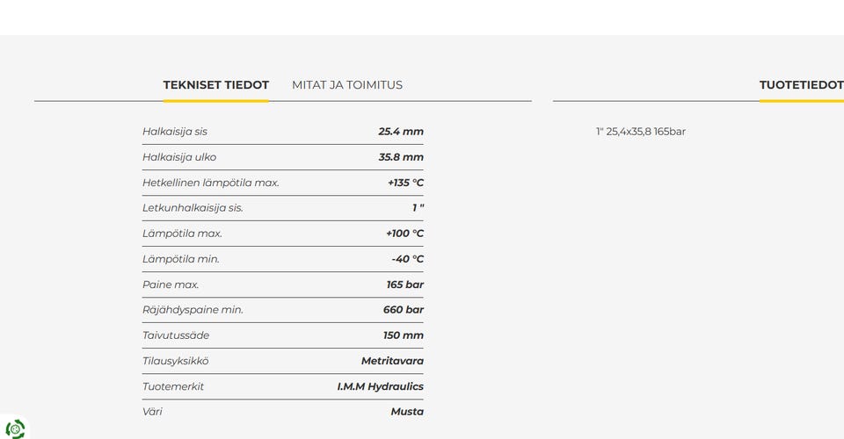Click the Musta colour value
Viewport: 844px width, 439px height.
tap(407, 412)
